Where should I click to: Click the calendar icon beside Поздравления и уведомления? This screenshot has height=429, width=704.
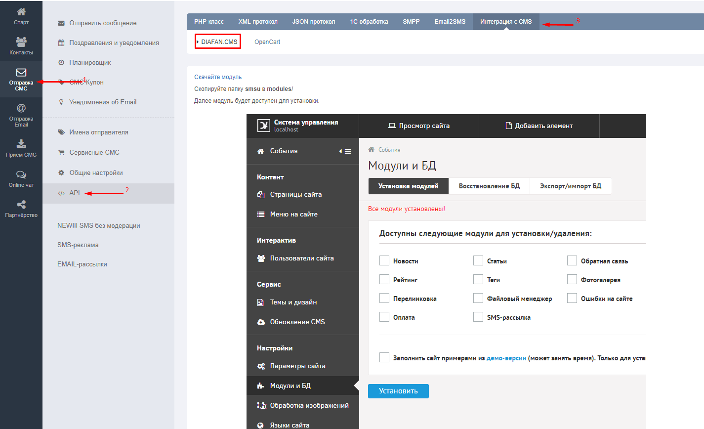pos(61,43)
